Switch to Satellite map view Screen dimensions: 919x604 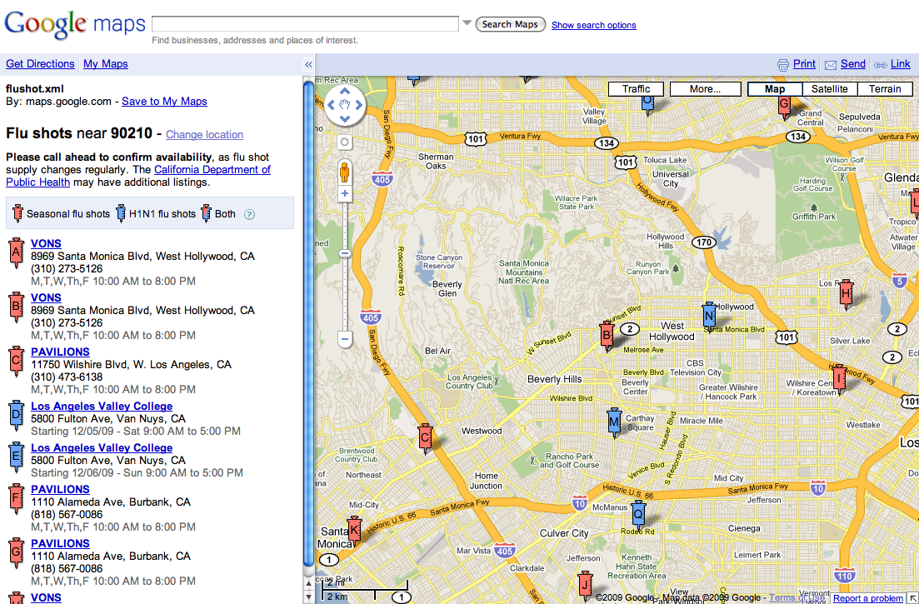(x=829, y=89)
